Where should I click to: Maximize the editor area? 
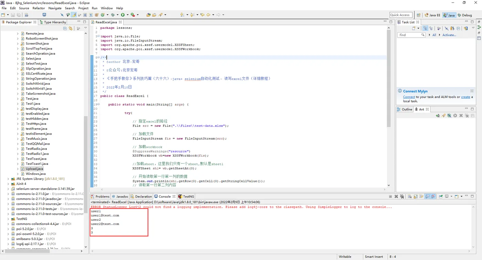391,22
